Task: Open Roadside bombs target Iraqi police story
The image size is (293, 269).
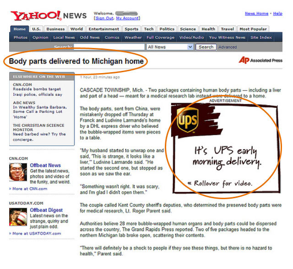Action: click(38, 92)
